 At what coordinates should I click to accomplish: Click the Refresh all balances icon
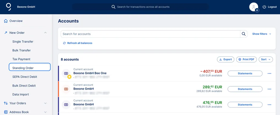point(64,43)
